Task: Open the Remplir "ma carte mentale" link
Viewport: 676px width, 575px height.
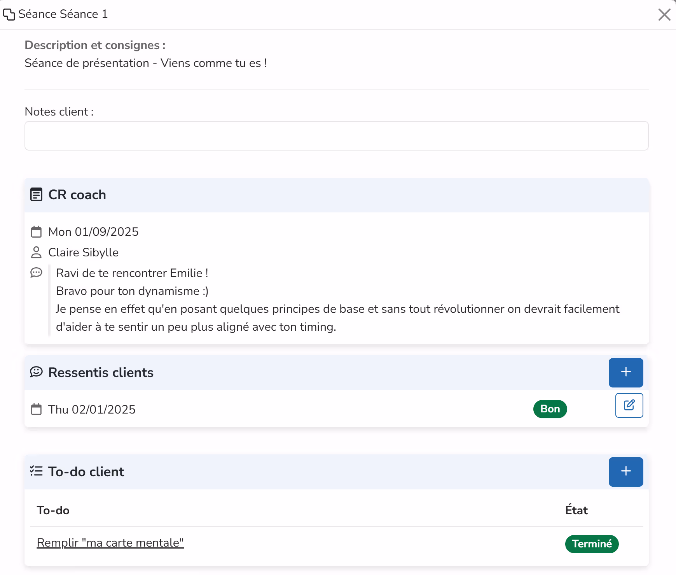Action: click(x=110, y=543)
